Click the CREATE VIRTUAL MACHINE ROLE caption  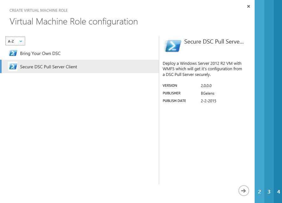click(x=39, y=10)
